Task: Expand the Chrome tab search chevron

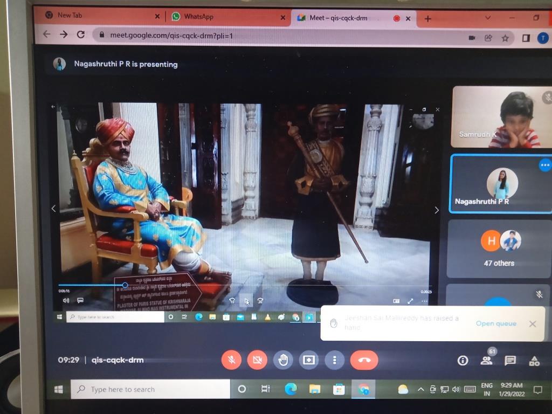Action: (x=488, y=18)
